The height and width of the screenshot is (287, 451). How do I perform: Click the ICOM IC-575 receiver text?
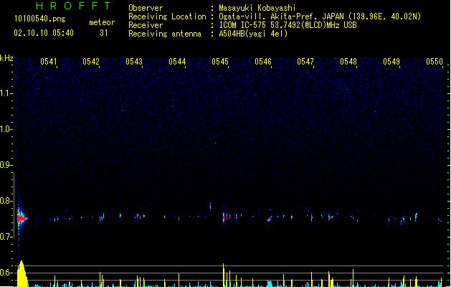tap(288, 25)
